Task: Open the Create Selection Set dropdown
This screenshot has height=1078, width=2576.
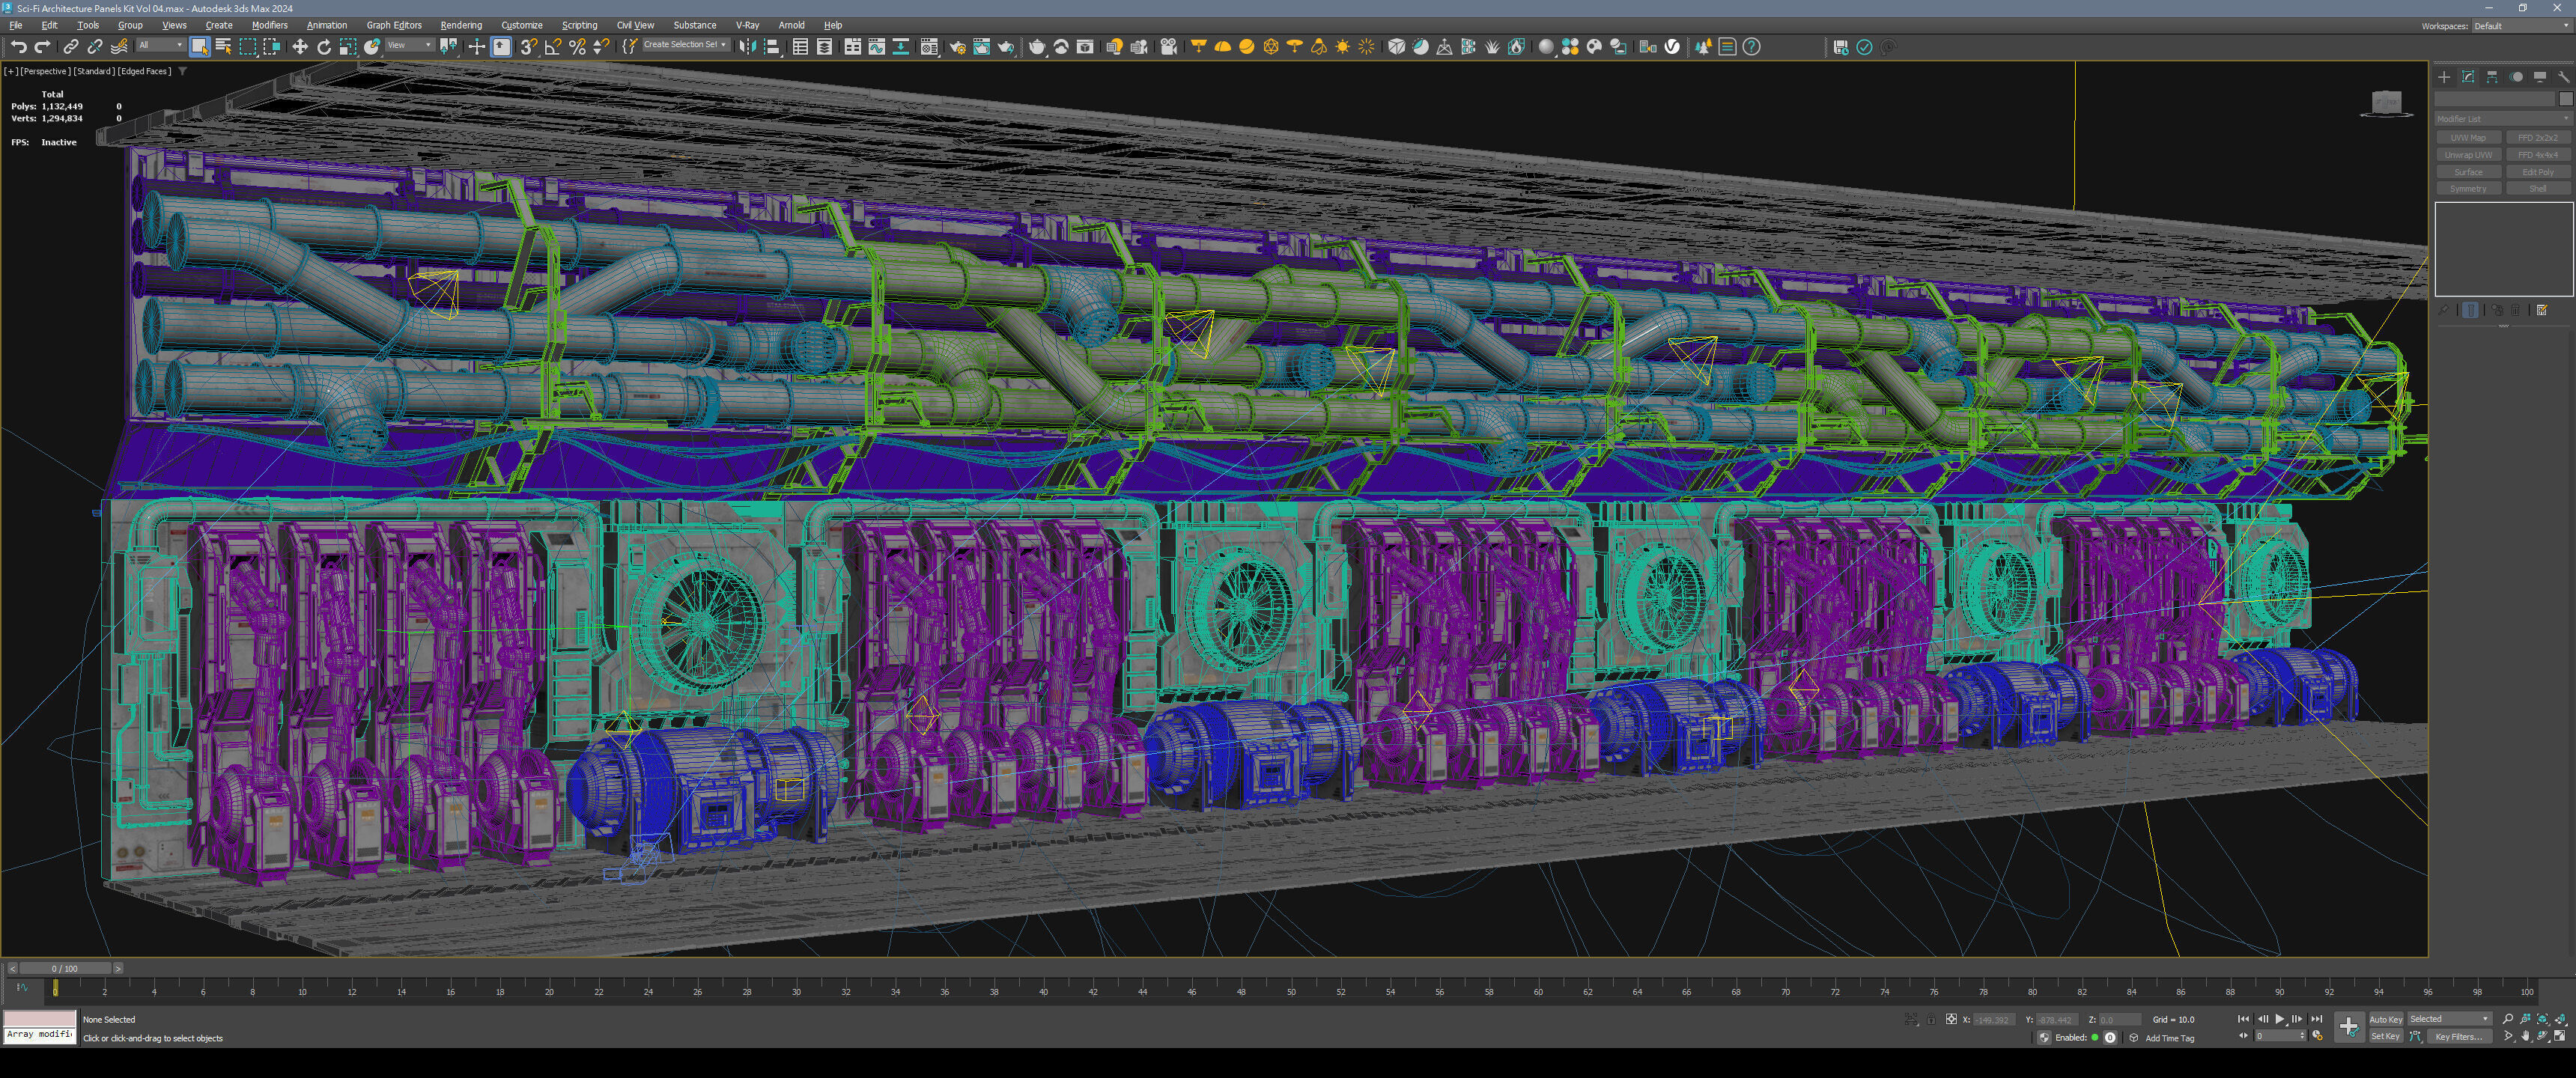Action: tap(685, 45)
